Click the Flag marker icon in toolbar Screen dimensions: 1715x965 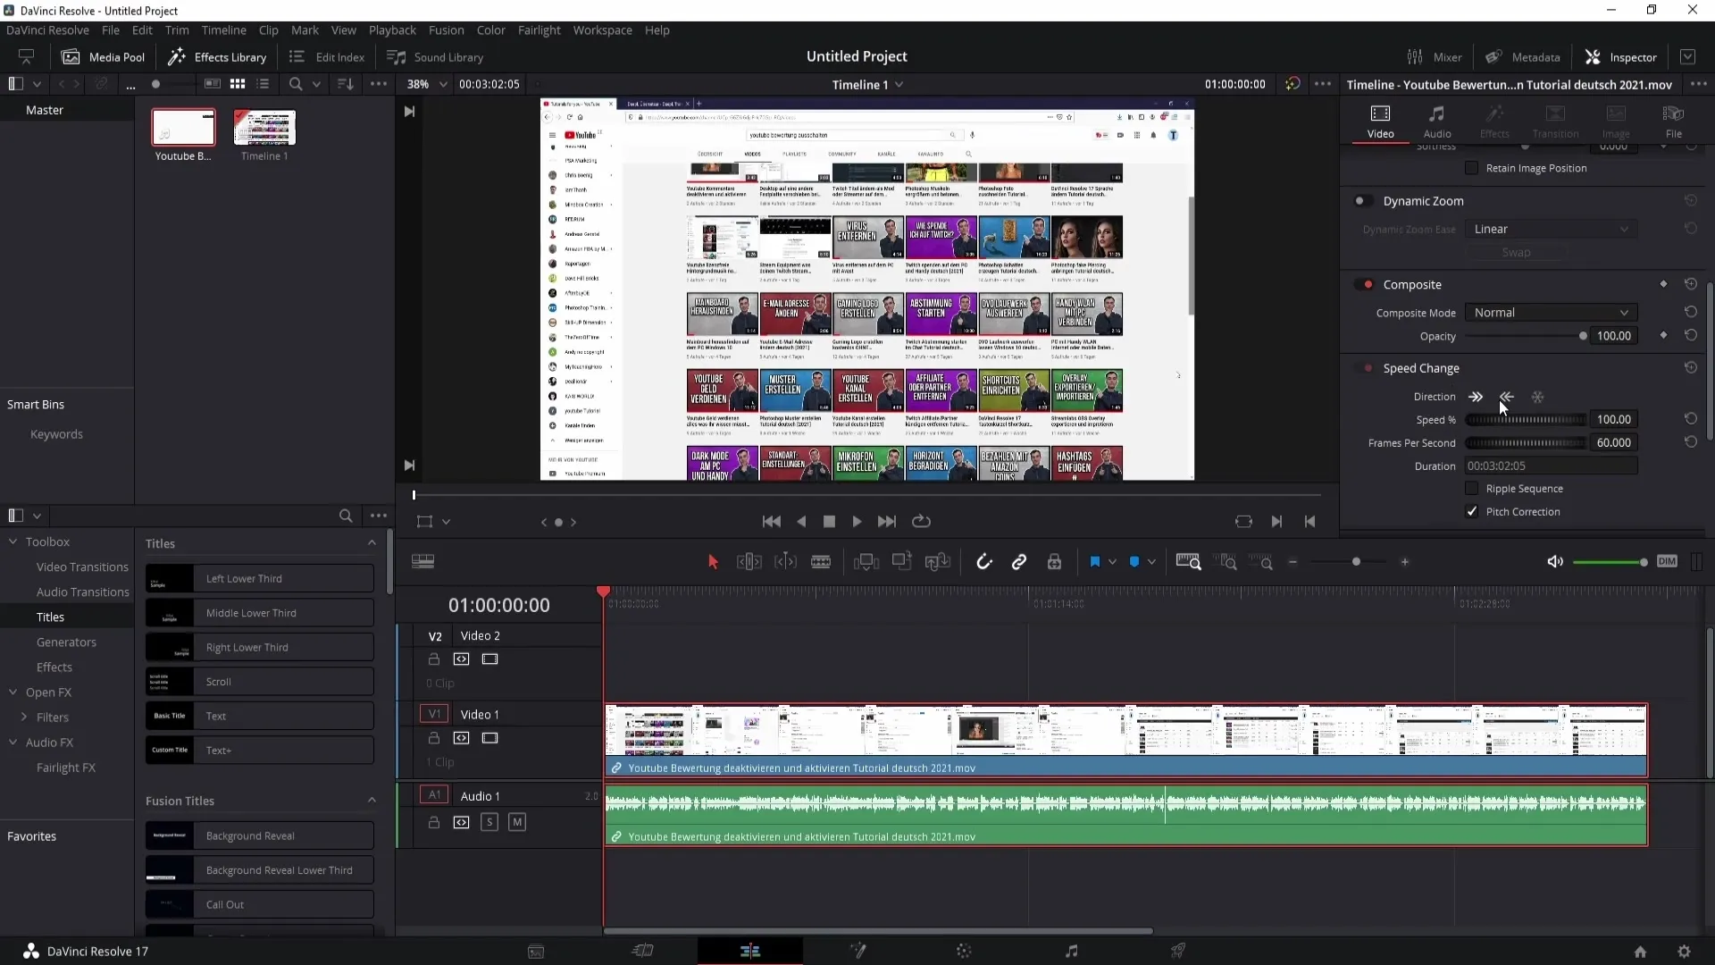click(x=1095, y=561)
